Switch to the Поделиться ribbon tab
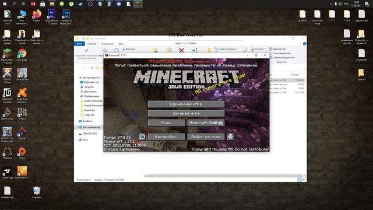This screenshot has height=210, width=373. (x=107, y=44)
